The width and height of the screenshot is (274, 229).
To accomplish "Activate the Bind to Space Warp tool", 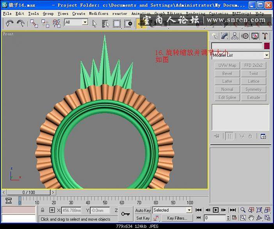I will click(x=57, y=23).
